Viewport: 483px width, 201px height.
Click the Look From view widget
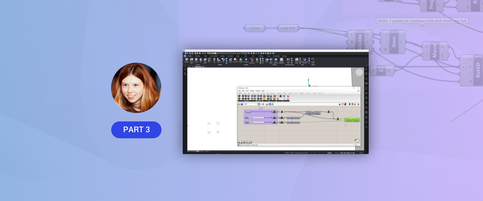pyautogui.click(x=359, y=72)
